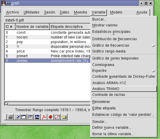Screen dimensions: 160x139
Task: Open the PDF manual icon
Action: pyautogui.click(x=44, y=117)
